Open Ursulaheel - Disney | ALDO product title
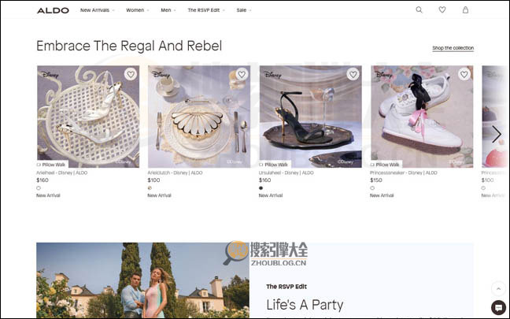510x319 pixels. pos(286,172)
